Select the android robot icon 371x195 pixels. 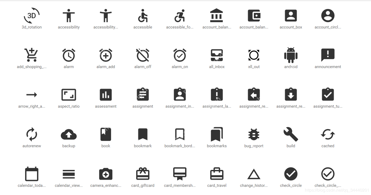(x=291, y=55)
